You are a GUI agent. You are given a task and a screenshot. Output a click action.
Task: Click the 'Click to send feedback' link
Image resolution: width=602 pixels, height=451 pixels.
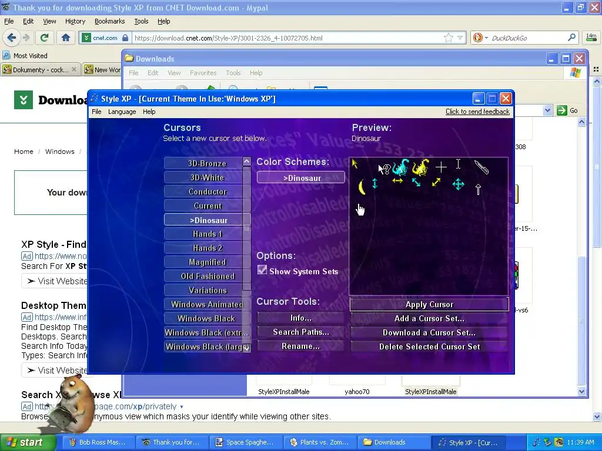coord(477,112)
